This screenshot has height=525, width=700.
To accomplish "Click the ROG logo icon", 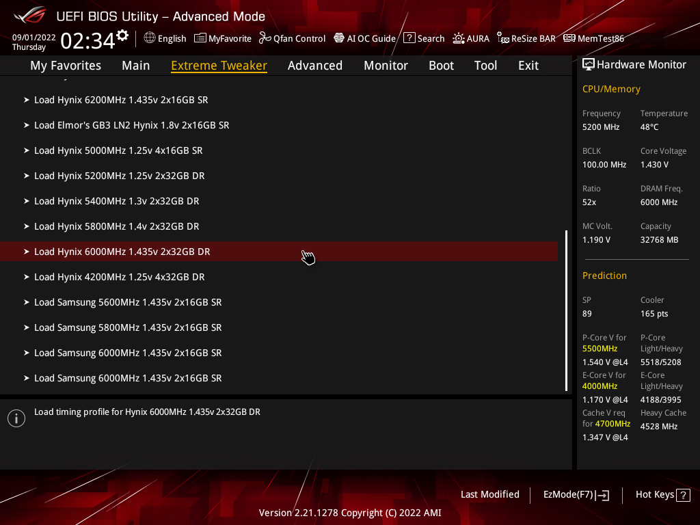I will (x=30, y=15).
